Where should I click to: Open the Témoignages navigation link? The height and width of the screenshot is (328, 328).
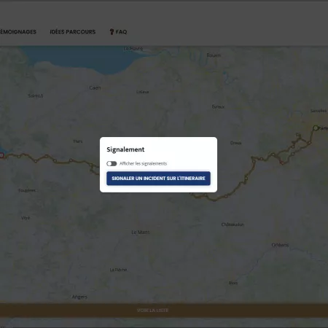(x=18, y=32)
